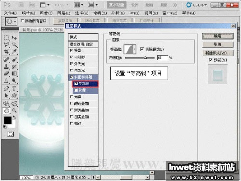The height and width of the screenshot is (181, 241).
Task: Open the 图层(L) layer menu
Action: 64,13
